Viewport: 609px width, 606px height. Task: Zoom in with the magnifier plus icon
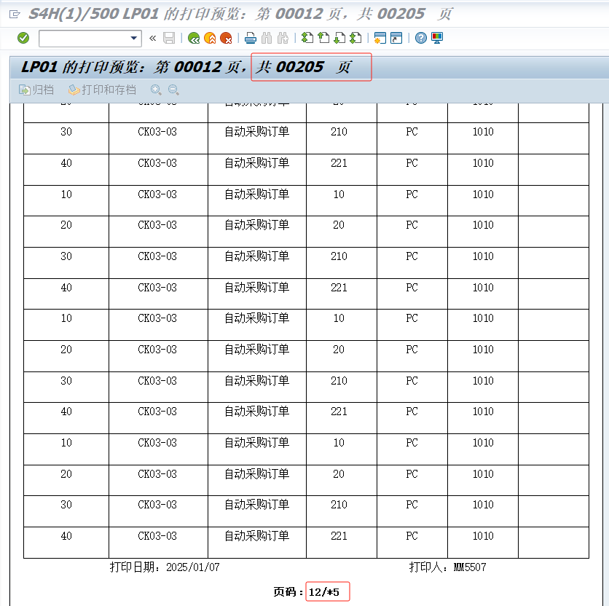(156, 90)
